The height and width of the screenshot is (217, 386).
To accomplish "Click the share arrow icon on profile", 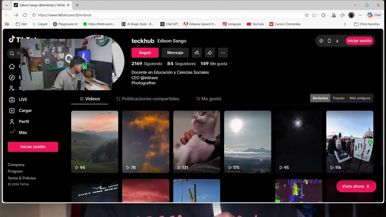I will click(210, 52).
